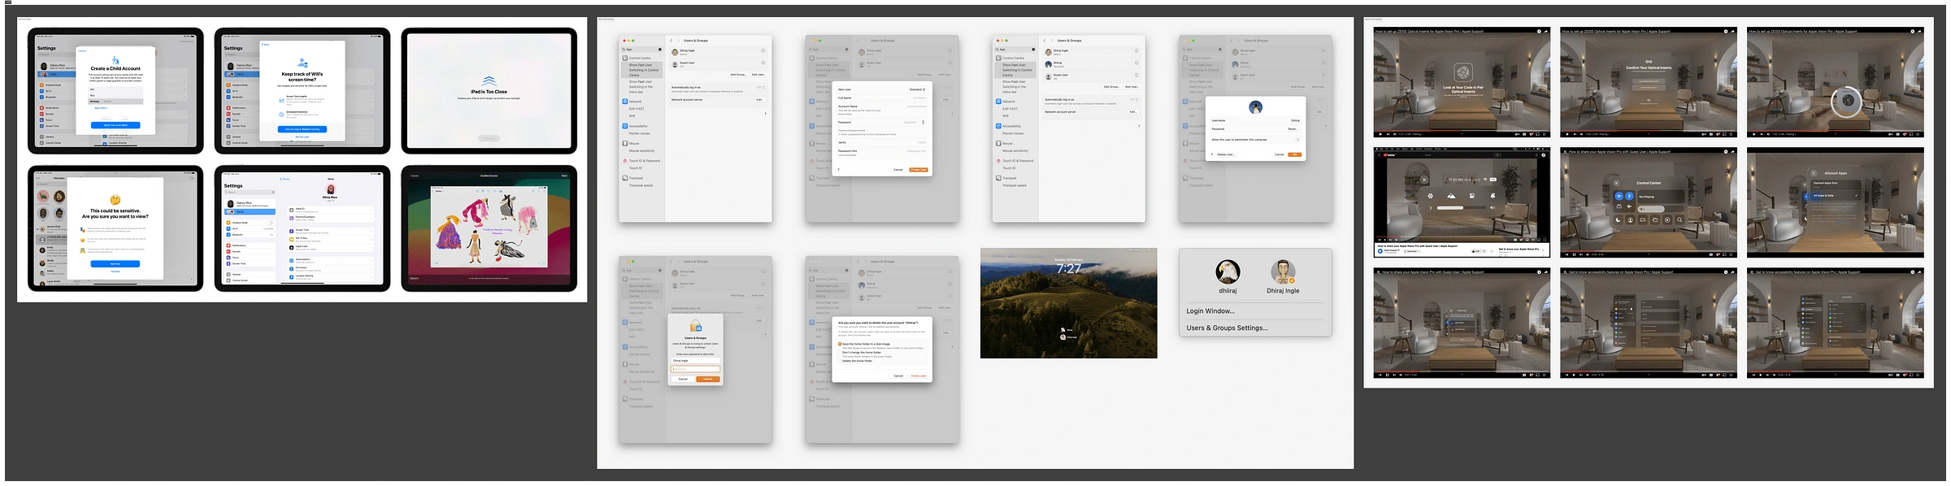This screenshot has width=1951, height=486.
Task: Click Focus moon icon in visionOS Control Center
Action: pos(1618,219)
